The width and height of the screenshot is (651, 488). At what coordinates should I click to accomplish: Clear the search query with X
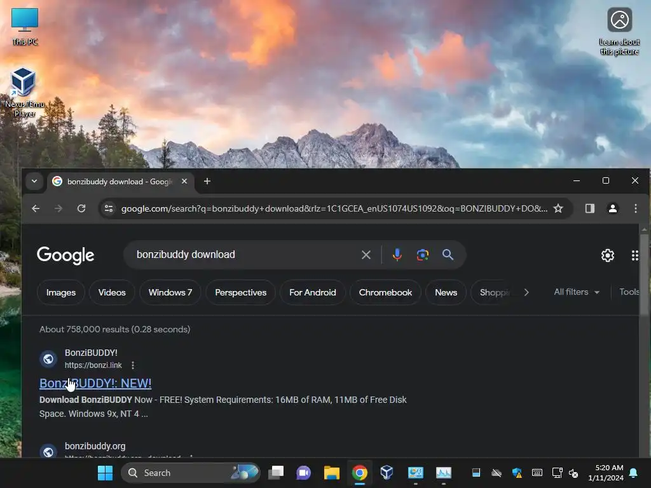(x=366, y=255)
